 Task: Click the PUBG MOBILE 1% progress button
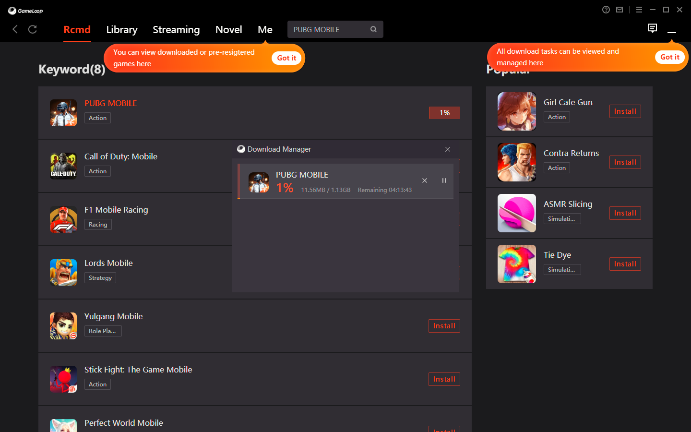click(445, 113)
